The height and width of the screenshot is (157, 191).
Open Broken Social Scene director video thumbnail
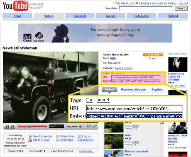click(x=178, y=65)
